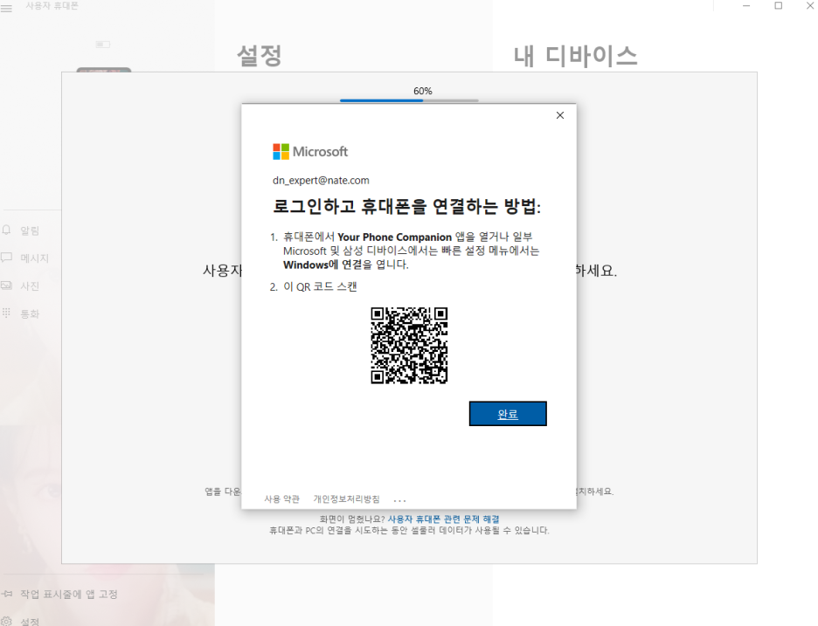This screenshot has height=626, width=818.
Task: Open the 개인정보처리방침 link
Action: point(346,499)
